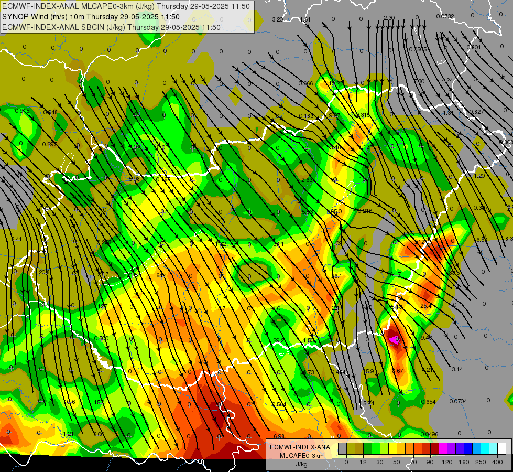The image size is (513, 472).
Task: Click the map value 15.4
Action: [99, 402]
